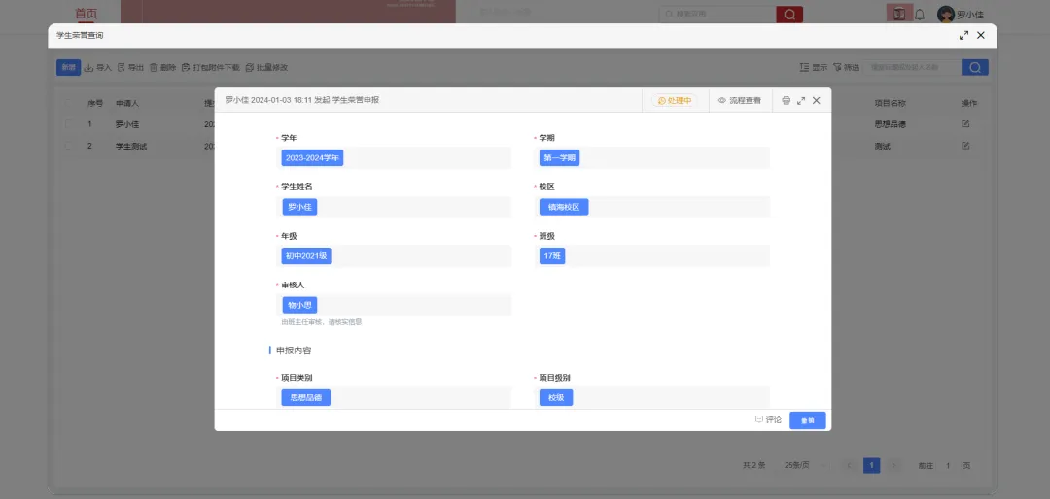Tick the checkbox for row 2 学生测试

[x=68, y=146]
